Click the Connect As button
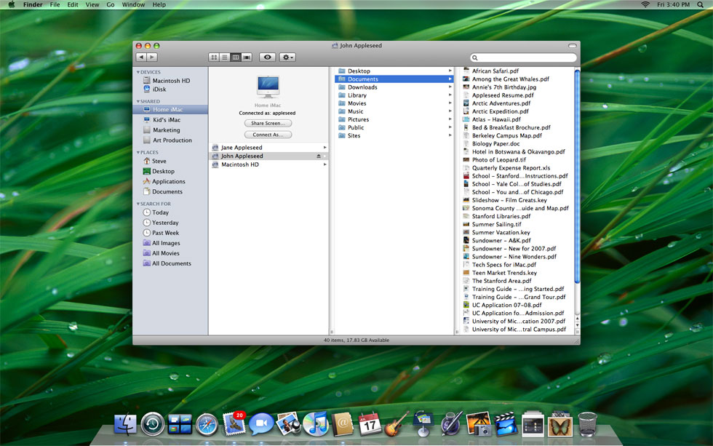Screen dimensions: 713x446 coord(268,135)
